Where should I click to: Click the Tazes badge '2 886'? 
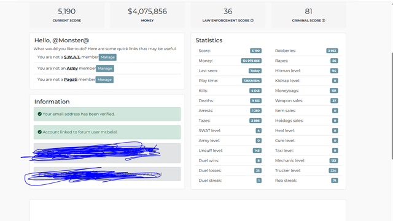pyautogui.click(x=255, y=121)
